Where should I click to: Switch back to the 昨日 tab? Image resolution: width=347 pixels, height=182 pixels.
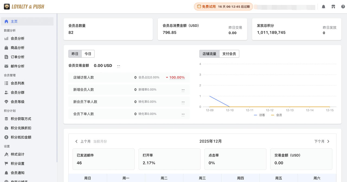tap(75, 54)
